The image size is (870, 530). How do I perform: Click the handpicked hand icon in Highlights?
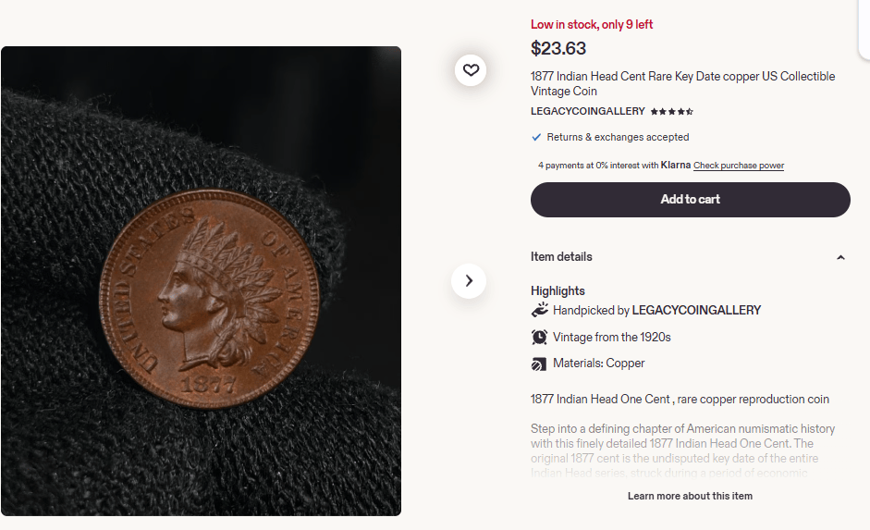pyautogui.click(x=539, y=310)
